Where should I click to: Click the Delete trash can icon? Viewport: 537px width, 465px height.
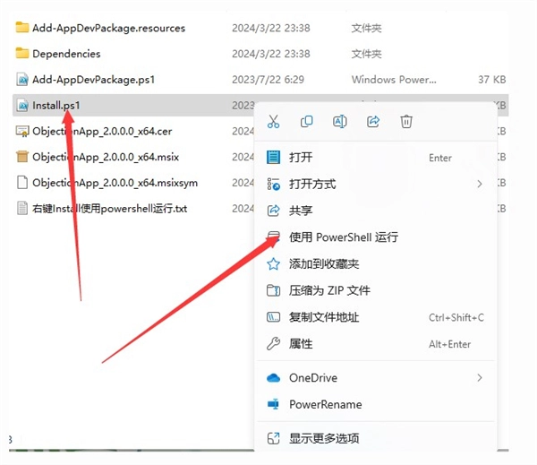click(406, 122)
